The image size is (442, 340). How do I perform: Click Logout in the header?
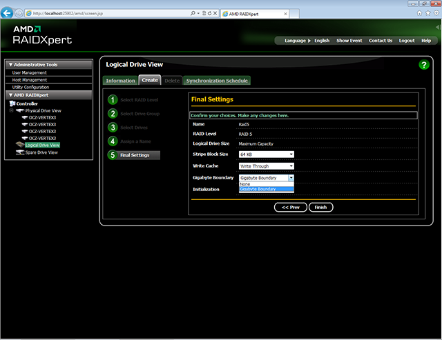pos(407,41)
